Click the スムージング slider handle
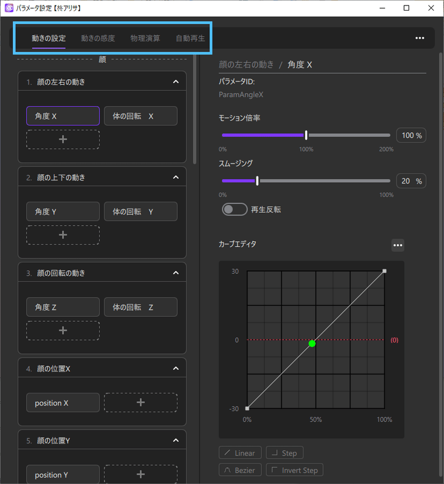Image resolution: width=444 pixels, height=484 pixels. (257, 181)
